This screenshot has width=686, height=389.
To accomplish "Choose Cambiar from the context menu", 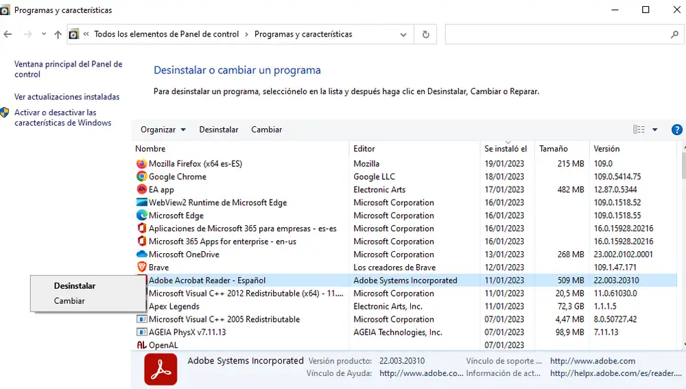I will click(69, 300).
